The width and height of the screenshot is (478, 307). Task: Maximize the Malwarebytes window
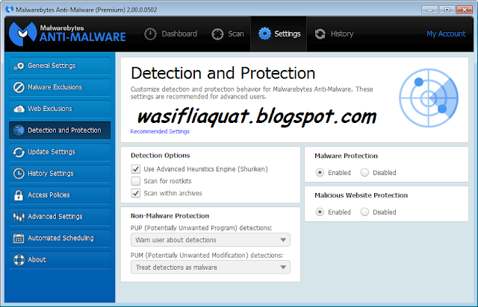tap(447, 10)
